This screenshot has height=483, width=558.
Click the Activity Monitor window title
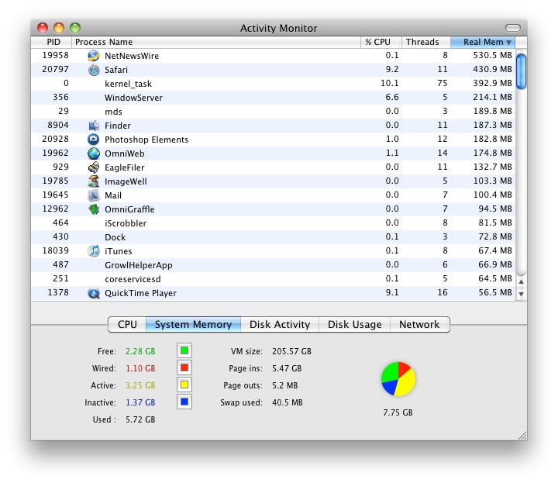(279, 28)
